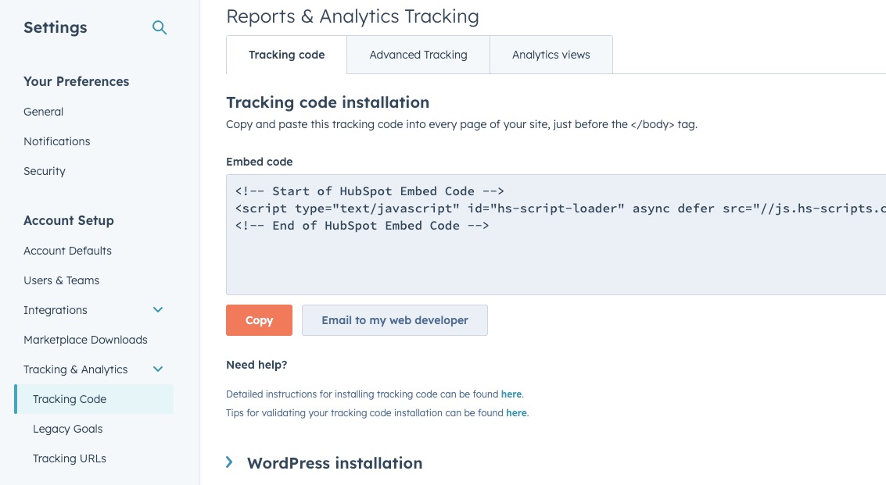Open Users & Teams settings

[x=62, y=280]
